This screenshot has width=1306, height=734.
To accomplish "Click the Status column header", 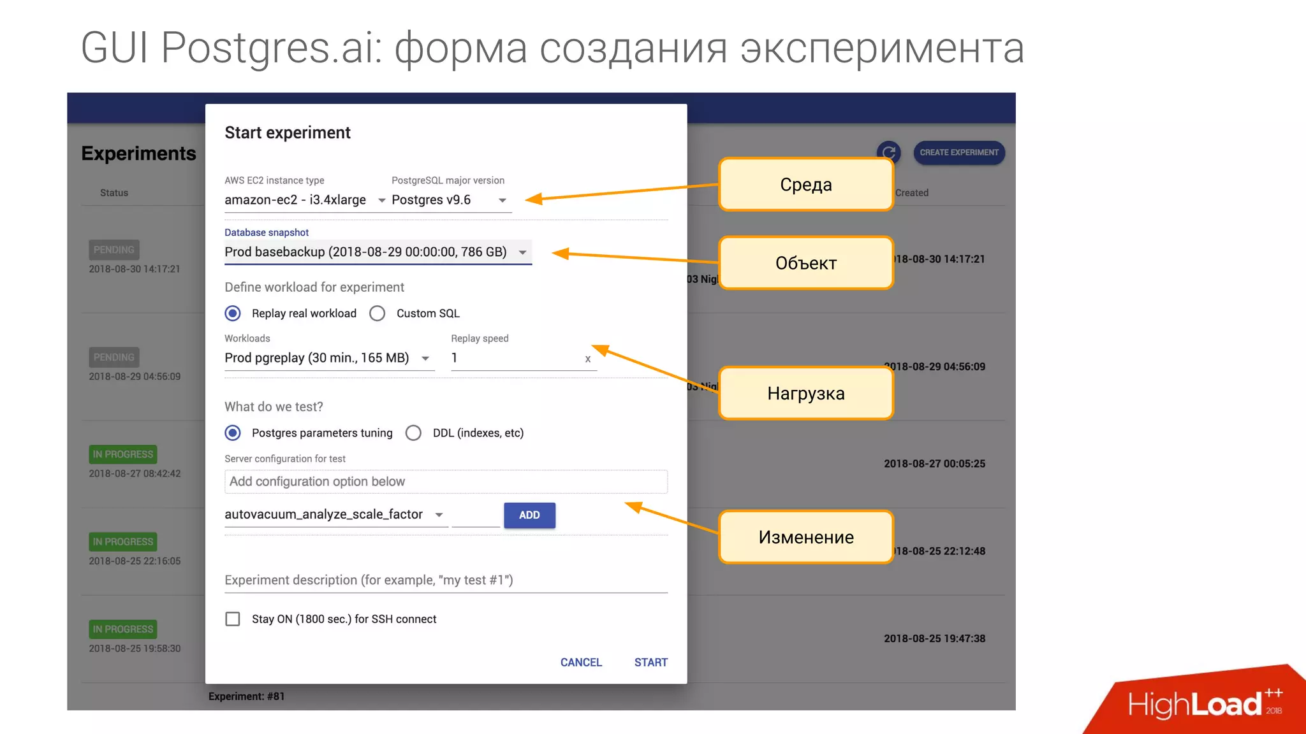I will click(114, 193).
